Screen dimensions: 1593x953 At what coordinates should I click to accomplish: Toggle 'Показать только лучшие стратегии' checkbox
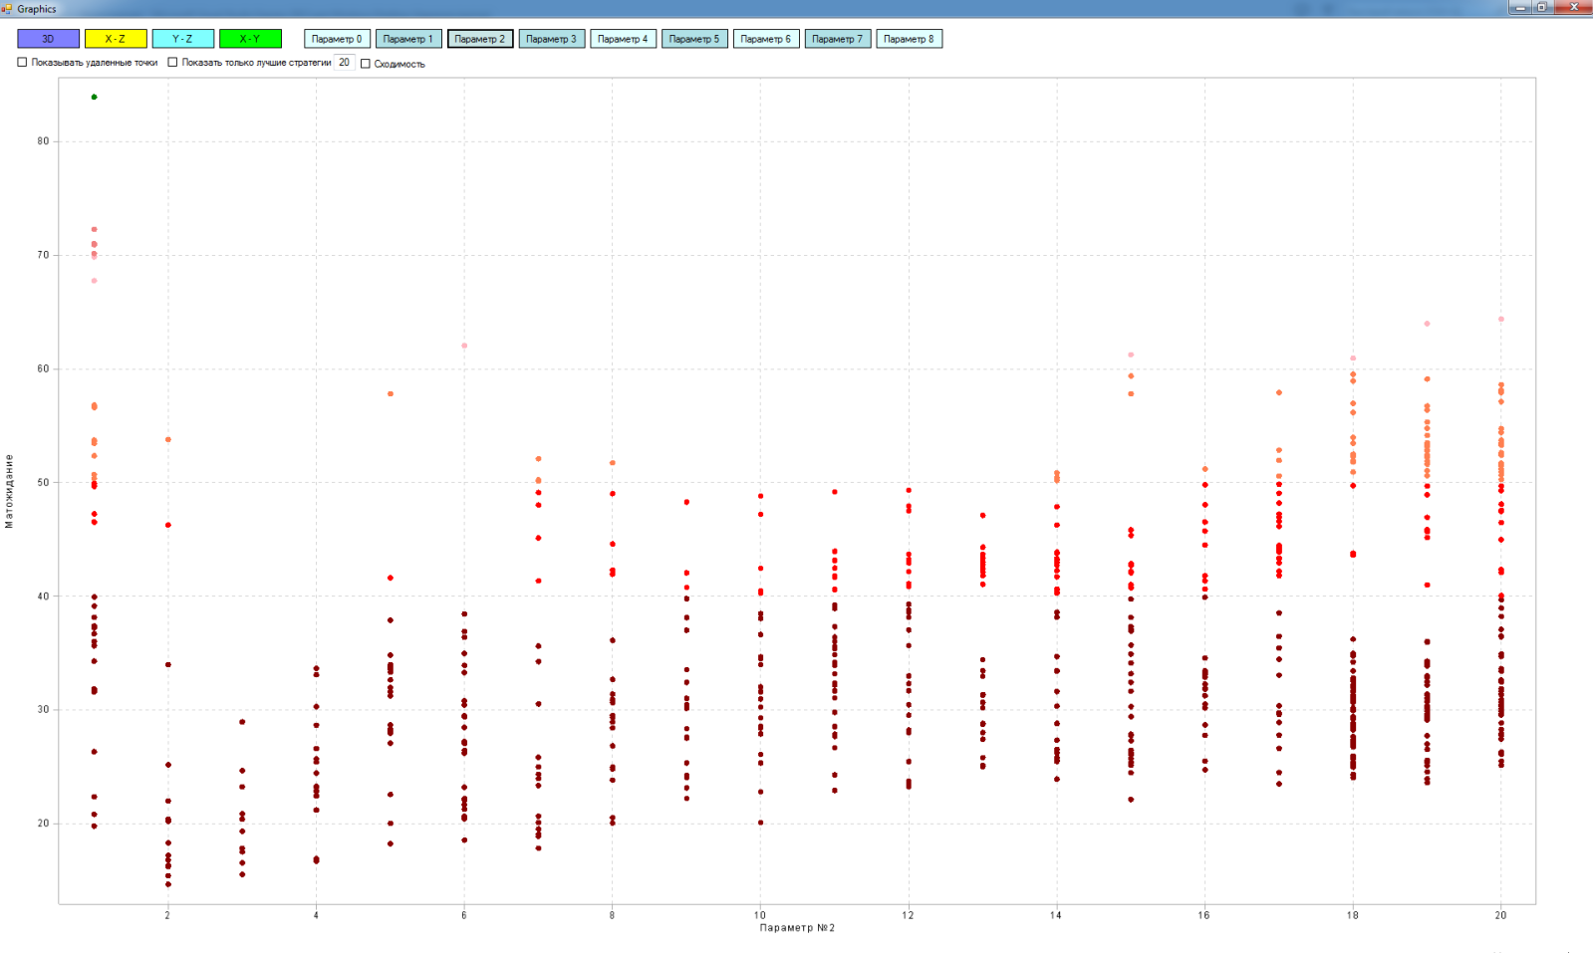pyautogui.click(x=172, y=63)
